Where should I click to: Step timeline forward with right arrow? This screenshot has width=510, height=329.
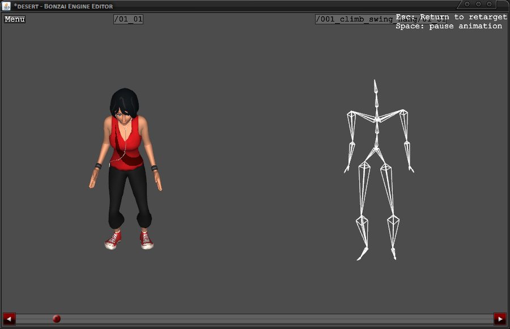500,319
